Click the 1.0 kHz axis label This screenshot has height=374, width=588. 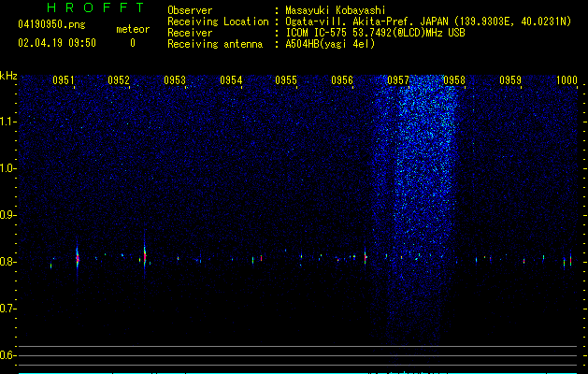pos(7,168)
